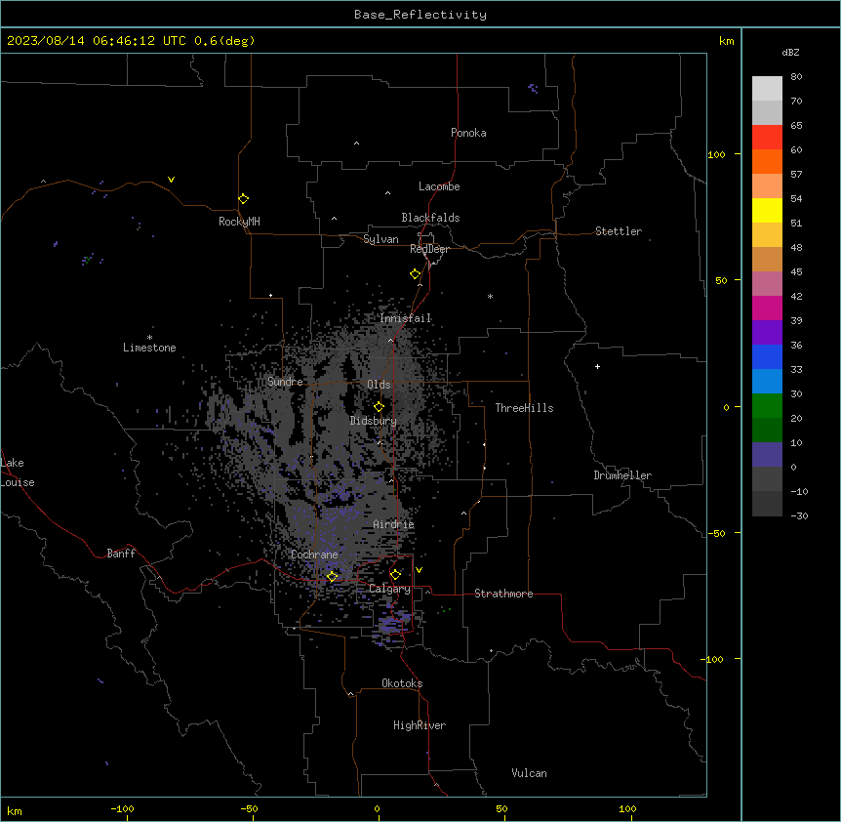The height and width of the screenshot is (822, 841).
Task: Pick the bright green 20-30 dBZ swatch
Action: click(767, 406)
